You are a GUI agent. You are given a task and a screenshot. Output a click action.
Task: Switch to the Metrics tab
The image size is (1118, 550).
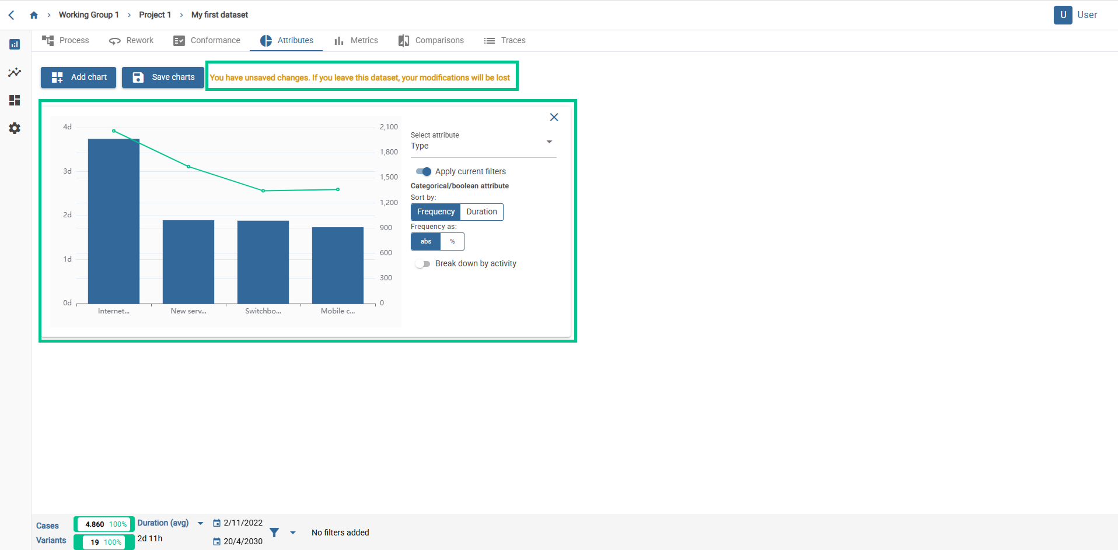pyautogui.click(x=356, y=40)
